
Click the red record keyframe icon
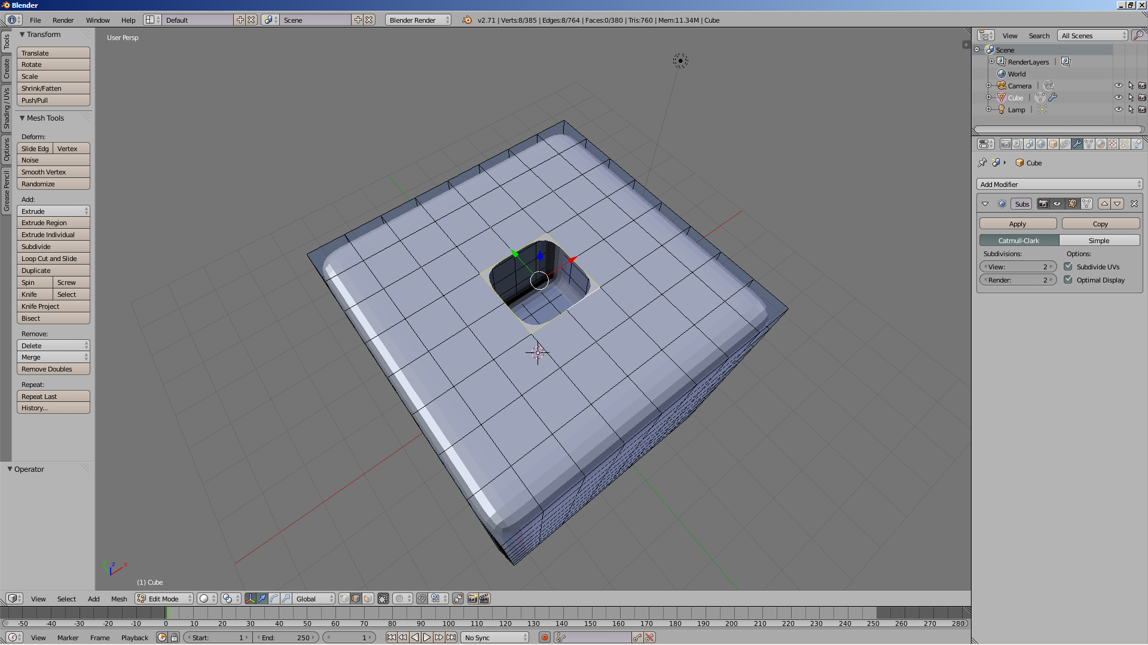coord(544,637)
